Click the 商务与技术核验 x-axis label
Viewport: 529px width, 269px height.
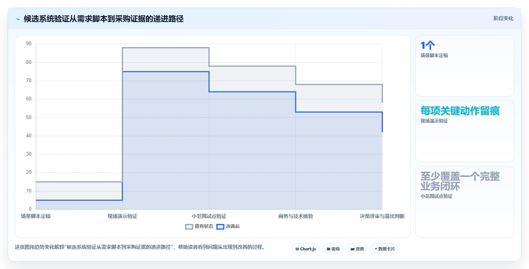[296, 216]
